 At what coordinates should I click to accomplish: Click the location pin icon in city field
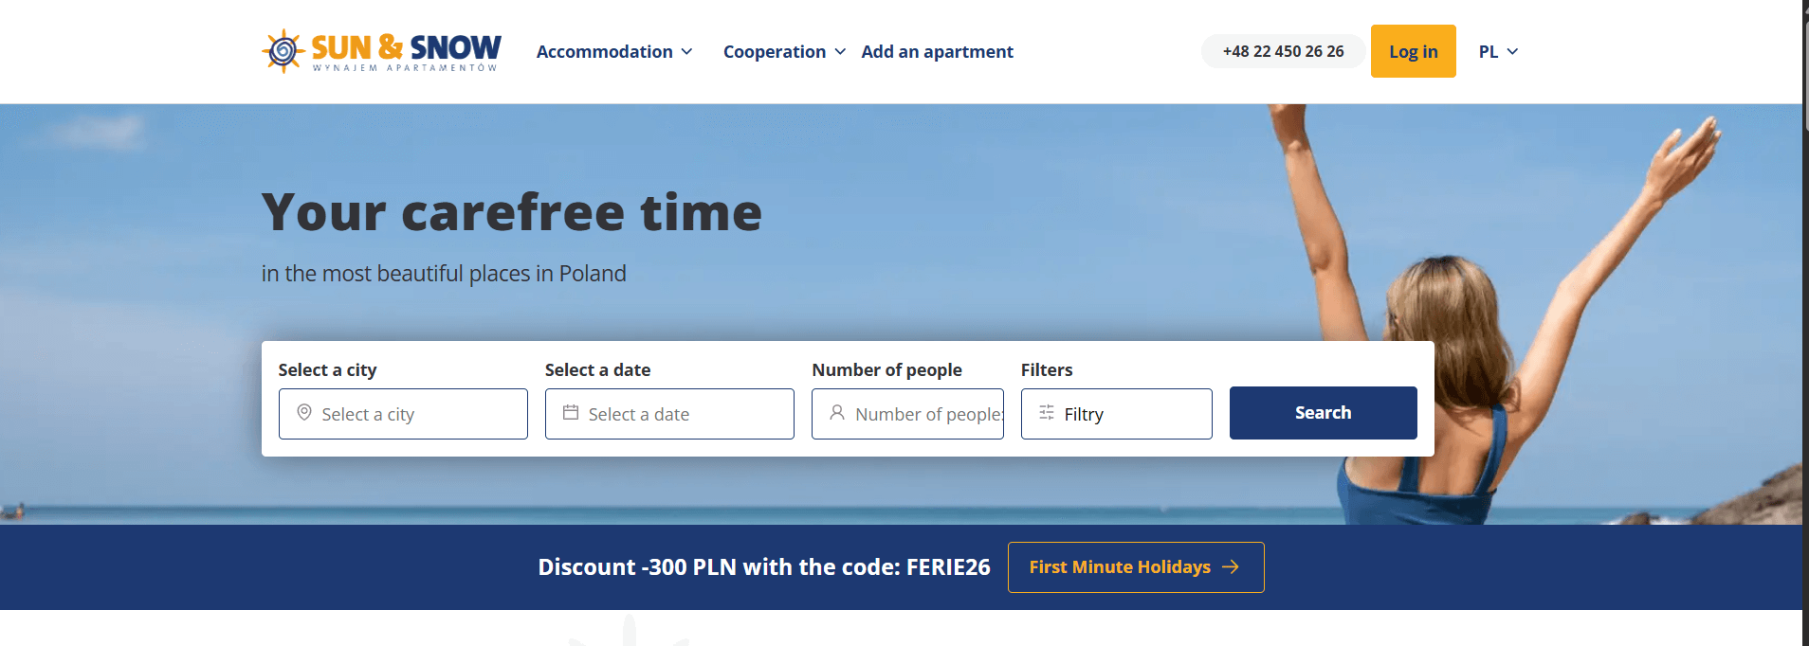click(x=304, y=413)
